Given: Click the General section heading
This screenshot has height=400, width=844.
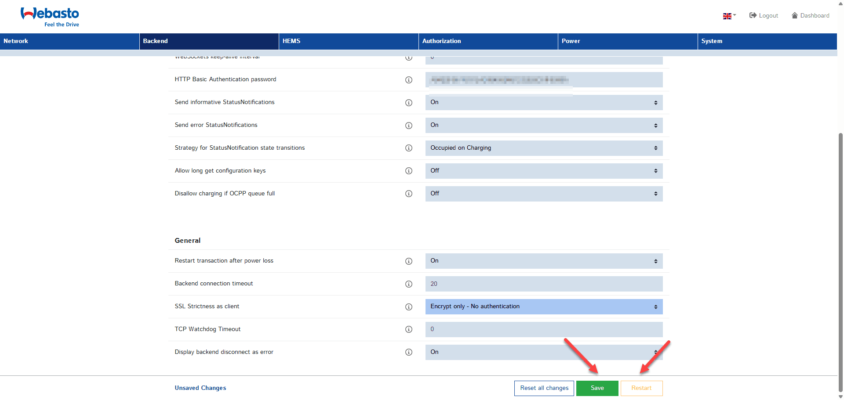Looking at the screenshot, I should click(188, 241).
